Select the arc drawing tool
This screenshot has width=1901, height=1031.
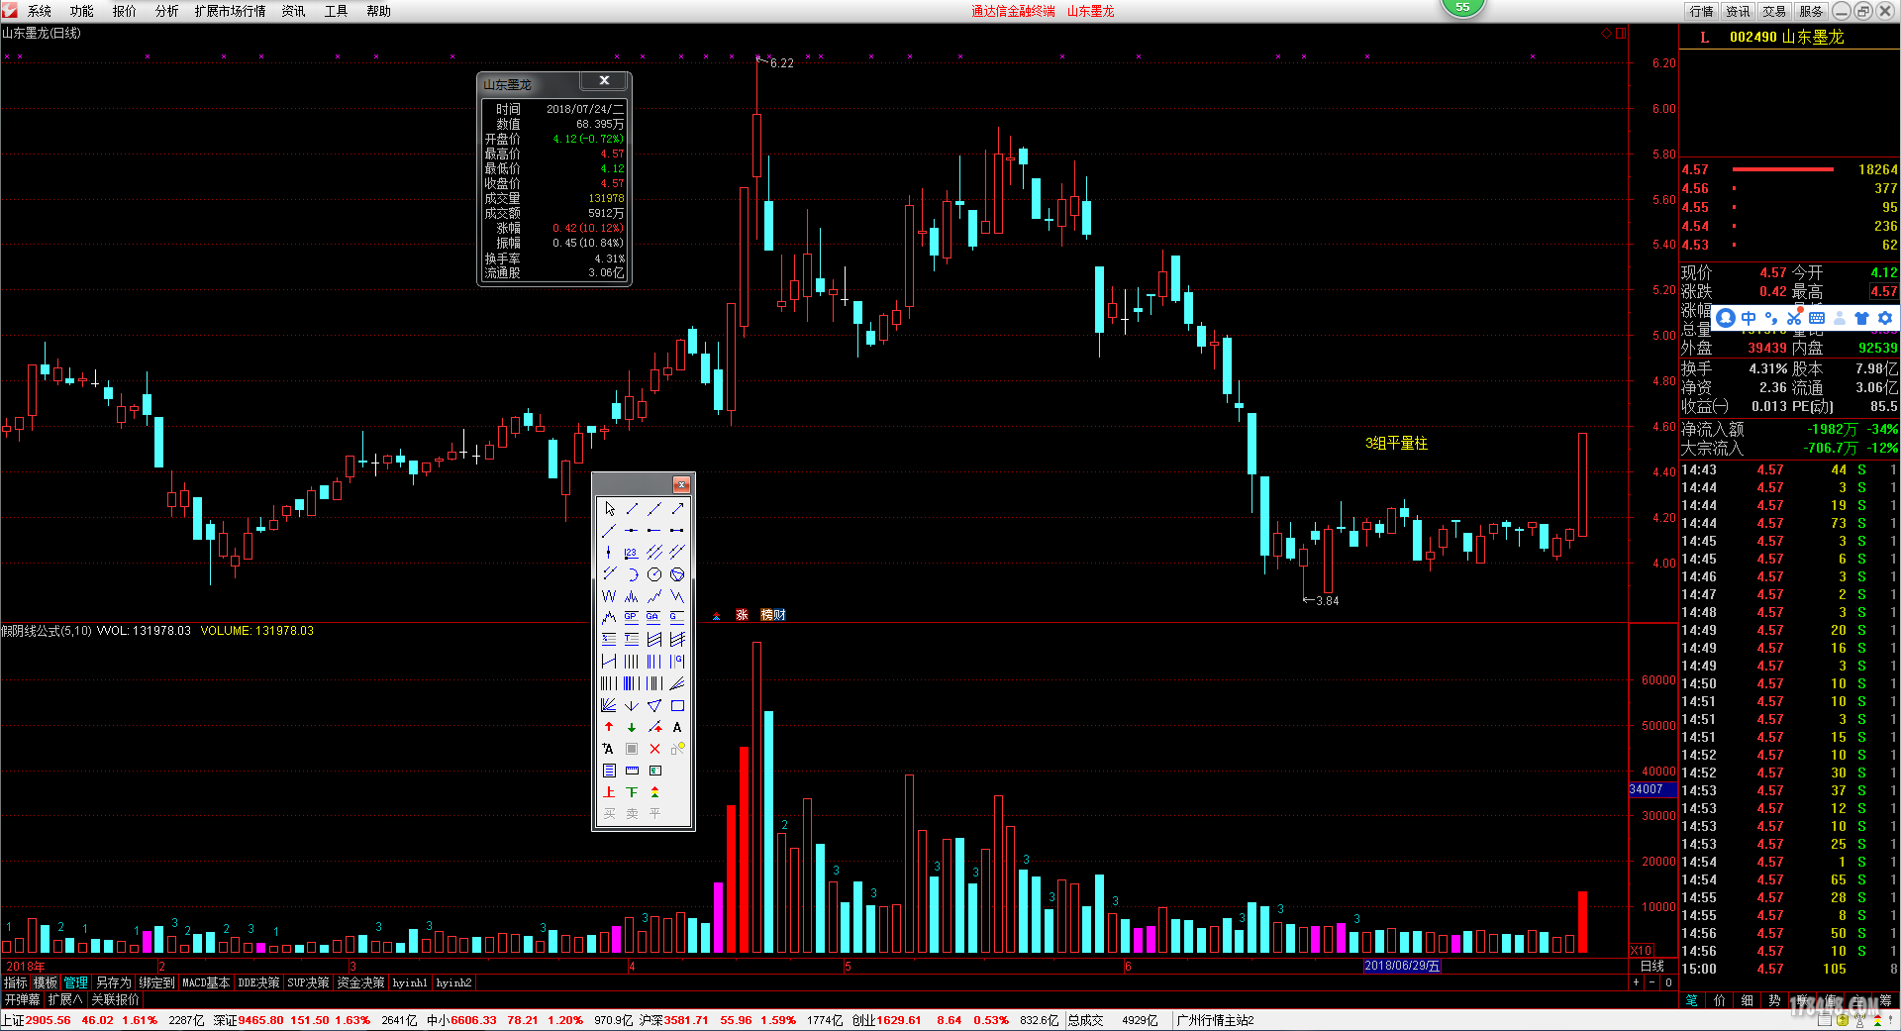[x=632, y=573]
